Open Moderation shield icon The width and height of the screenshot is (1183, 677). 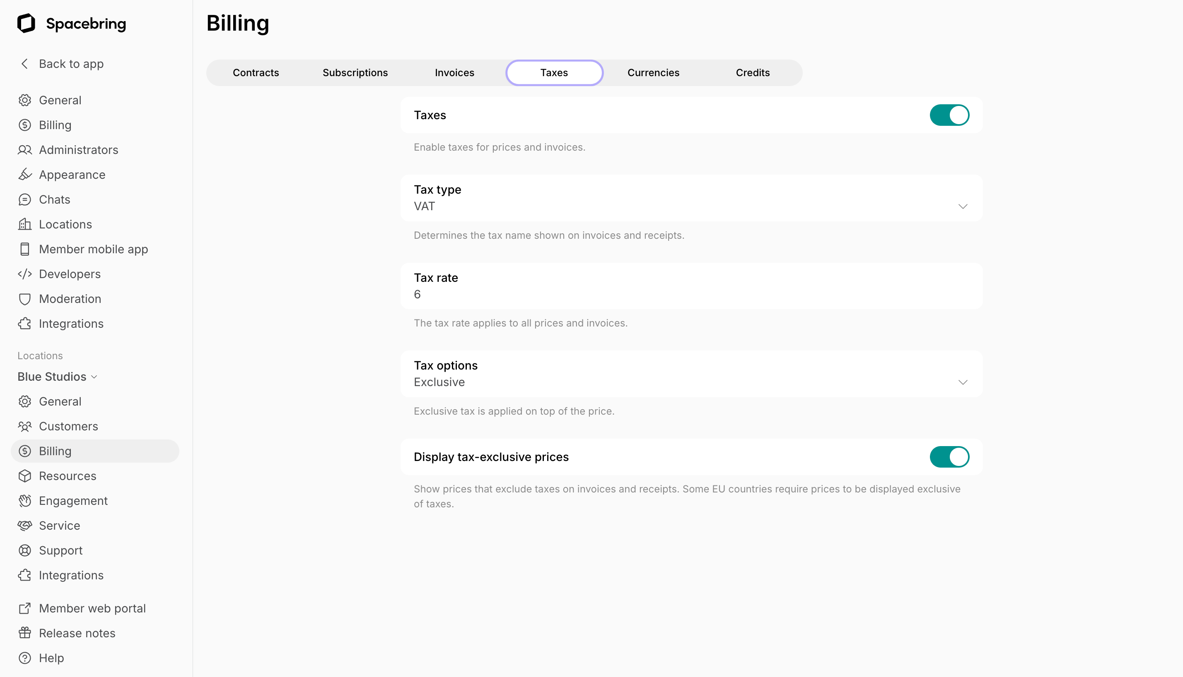pyautogui.click(x=25, y=299)
